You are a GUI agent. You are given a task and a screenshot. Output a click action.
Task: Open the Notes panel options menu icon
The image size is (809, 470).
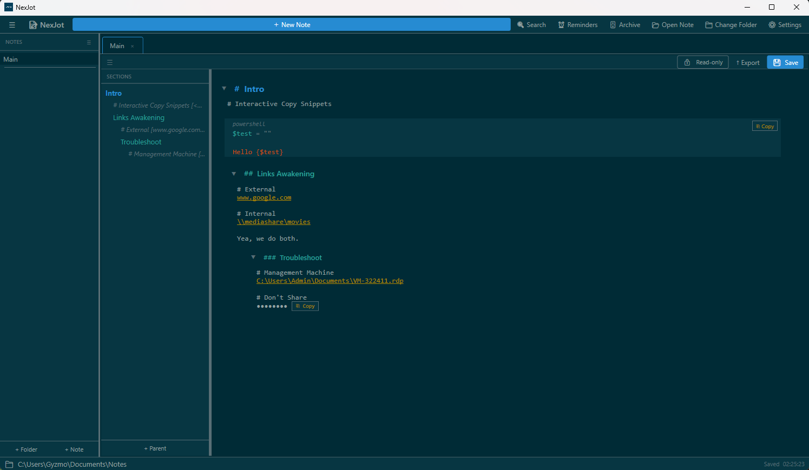click(89, 42)
